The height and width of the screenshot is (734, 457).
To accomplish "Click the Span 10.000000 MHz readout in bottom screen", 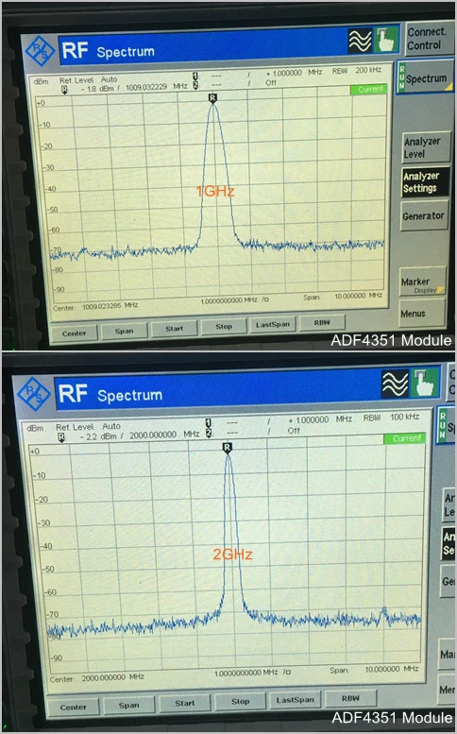I will (374, 670).
